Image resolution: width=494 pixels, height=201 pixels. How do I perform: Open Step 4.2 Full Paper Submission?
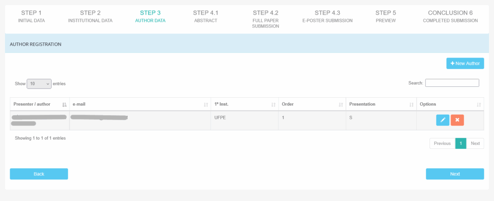pos(265,19)
